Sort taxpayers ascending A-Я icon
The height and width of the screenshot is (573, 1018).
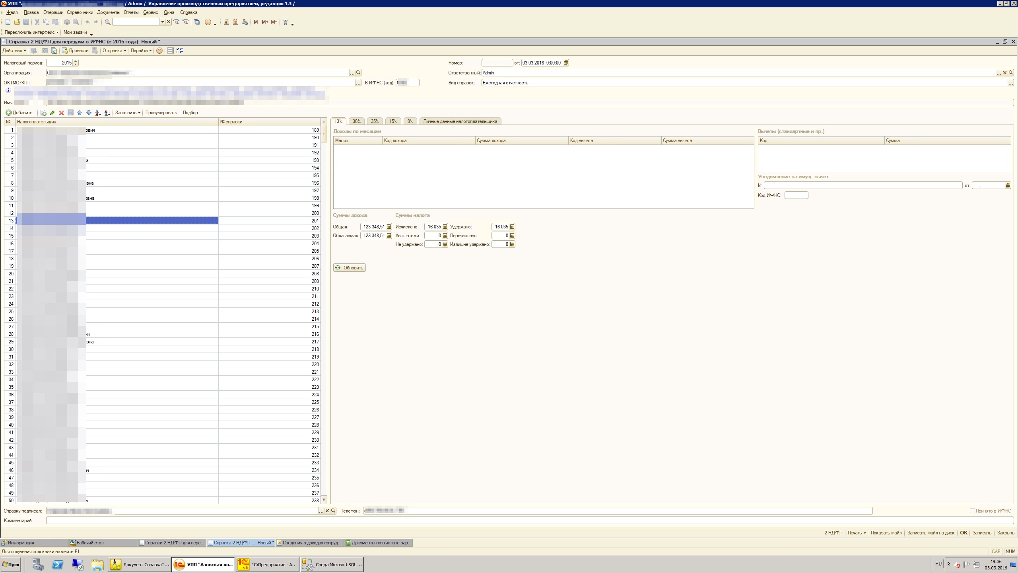click(98, 113)
